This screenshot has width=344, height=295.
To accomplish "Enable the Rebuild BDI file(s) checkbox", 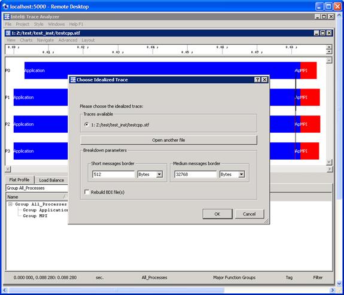I will (x=87, y=192).
